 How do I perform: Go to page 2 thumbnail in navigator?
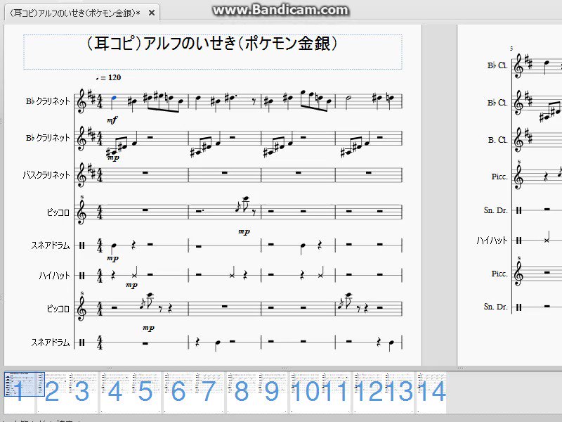click(51, 392)
